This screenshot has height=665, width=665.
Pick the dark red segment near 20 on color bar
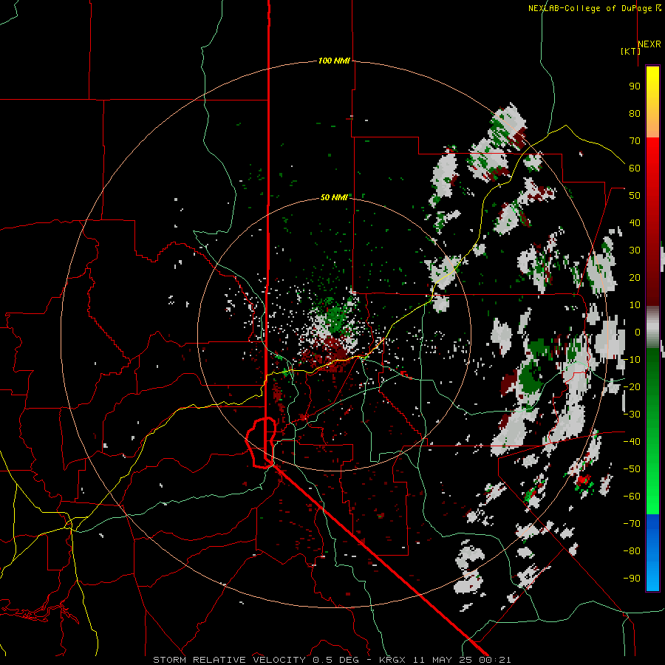click(652, 278)
